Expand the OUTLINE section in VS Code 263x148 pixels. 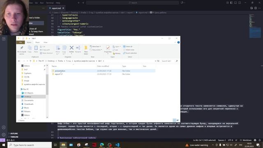[14, 133]
